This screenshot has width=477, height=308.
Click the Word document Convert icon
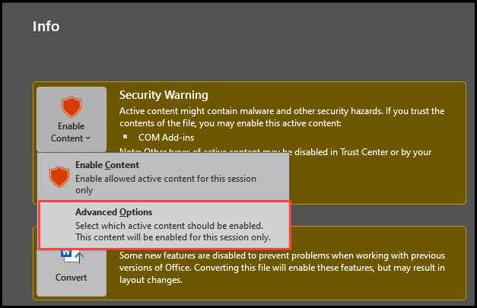point(72,256)
